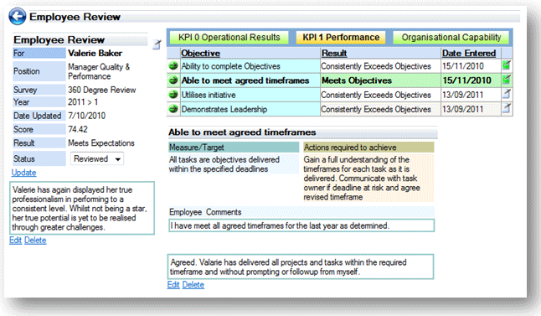The width and height of the screenshot is (541, 316).
Task: Open the edit icon beside Employee Review heading
Action: pos(157,44)
